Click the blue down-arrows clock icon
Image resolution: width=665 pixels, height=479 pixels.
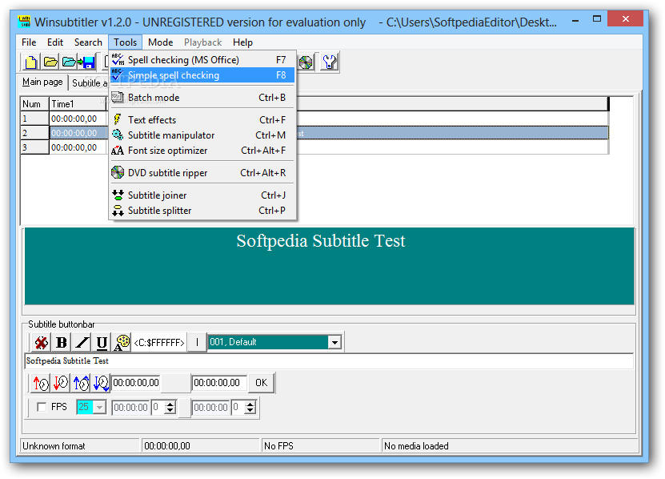tap(101, 384)
